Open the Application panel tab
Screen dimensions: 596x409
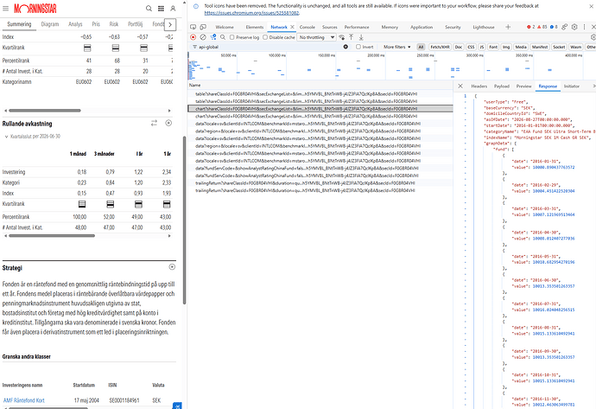[x=422, y=27]
